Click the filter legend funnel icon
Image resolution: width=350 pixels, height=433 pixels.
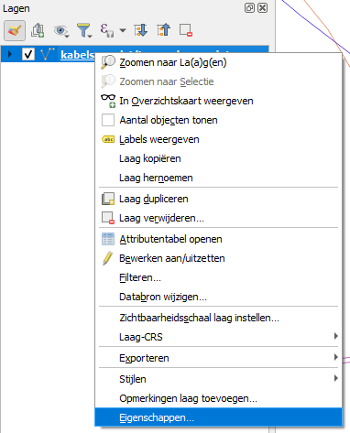coord(84,30)
